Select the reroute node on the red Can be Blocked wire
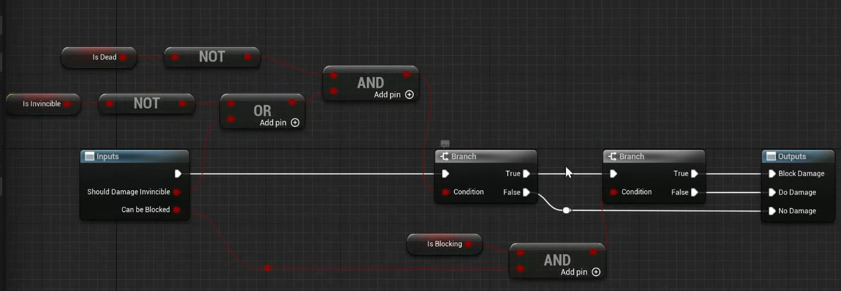841x291 pixels. click(x=268, y=268)
